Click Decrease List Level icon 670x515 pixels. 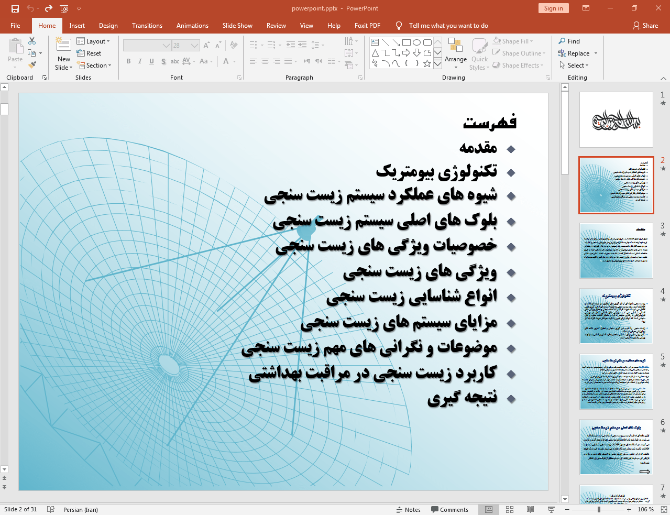pos(291,45)
